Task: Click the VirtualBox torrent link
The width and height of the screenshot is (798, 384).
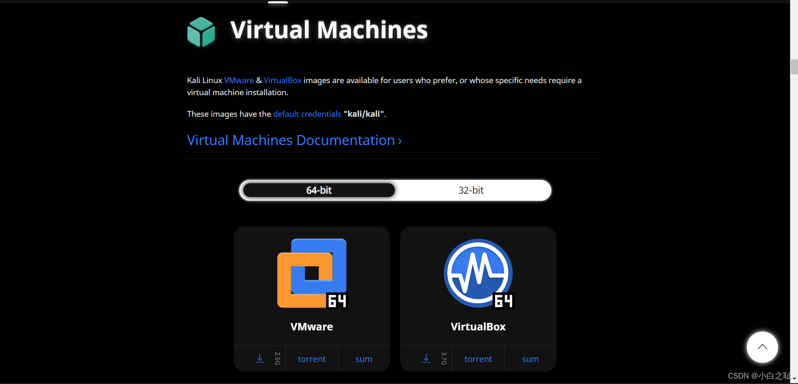Action: pos(478,359)
